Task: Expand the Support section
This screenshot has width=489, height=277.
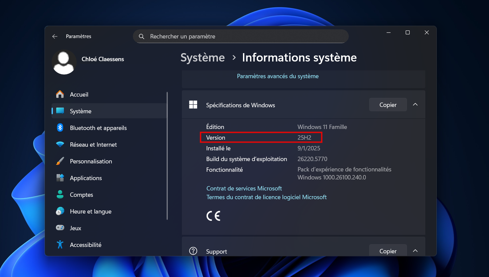Action: click(415, 251)
